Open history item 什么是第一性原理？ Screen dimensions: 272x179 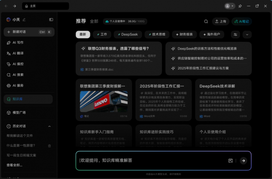click(21, 146)
